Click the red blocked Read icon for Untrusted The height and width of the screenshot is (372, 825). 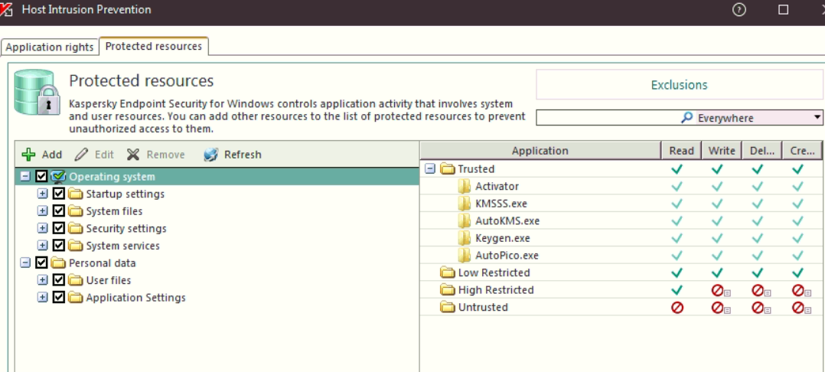677,308
